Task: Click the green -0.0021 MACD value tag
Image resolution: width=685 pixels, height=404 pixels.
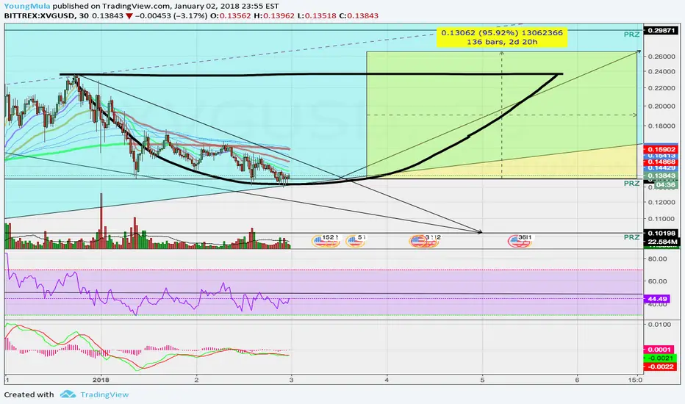Action: (660, 358)
